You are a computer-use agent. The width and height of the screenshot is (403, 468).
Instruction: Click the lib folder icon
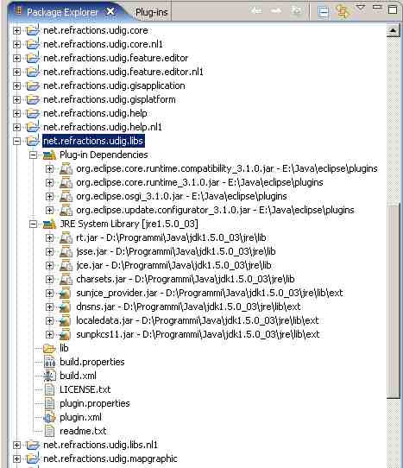click(x=49, y=348)
